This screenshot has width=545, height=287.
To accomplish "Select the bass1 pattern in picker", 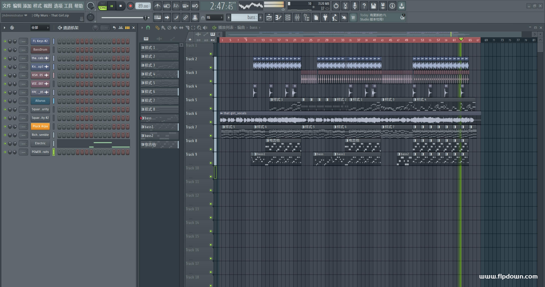I will (x=160, y=127).
